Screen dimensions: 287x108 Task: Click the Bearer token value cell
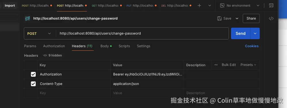point(147,74)
